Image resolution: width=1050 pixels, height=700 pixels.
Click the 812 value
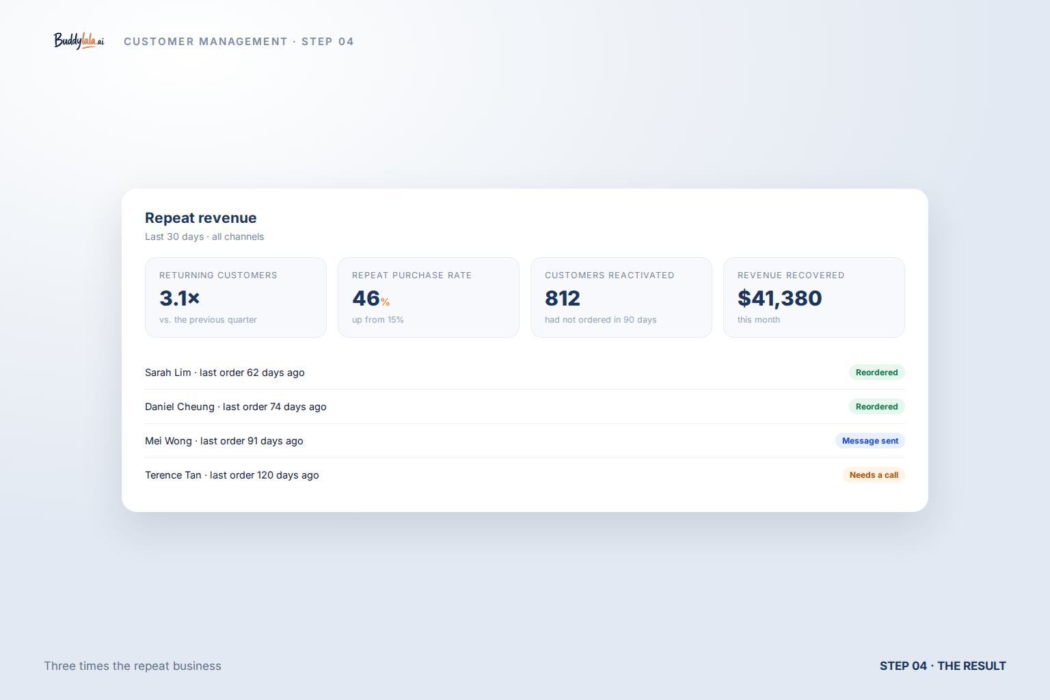tap(563, 298)
